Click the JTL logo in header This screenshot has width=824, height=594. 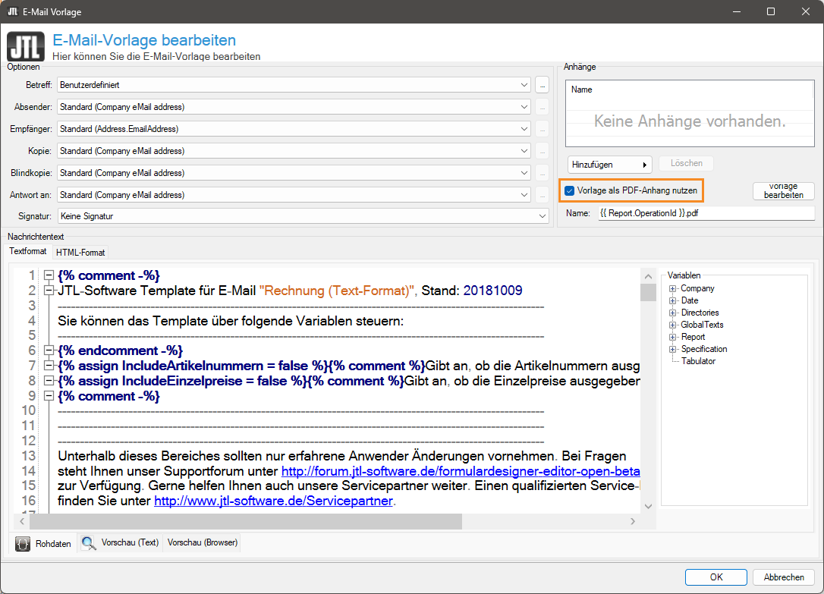pyautogui.click(x=25, y=46)
